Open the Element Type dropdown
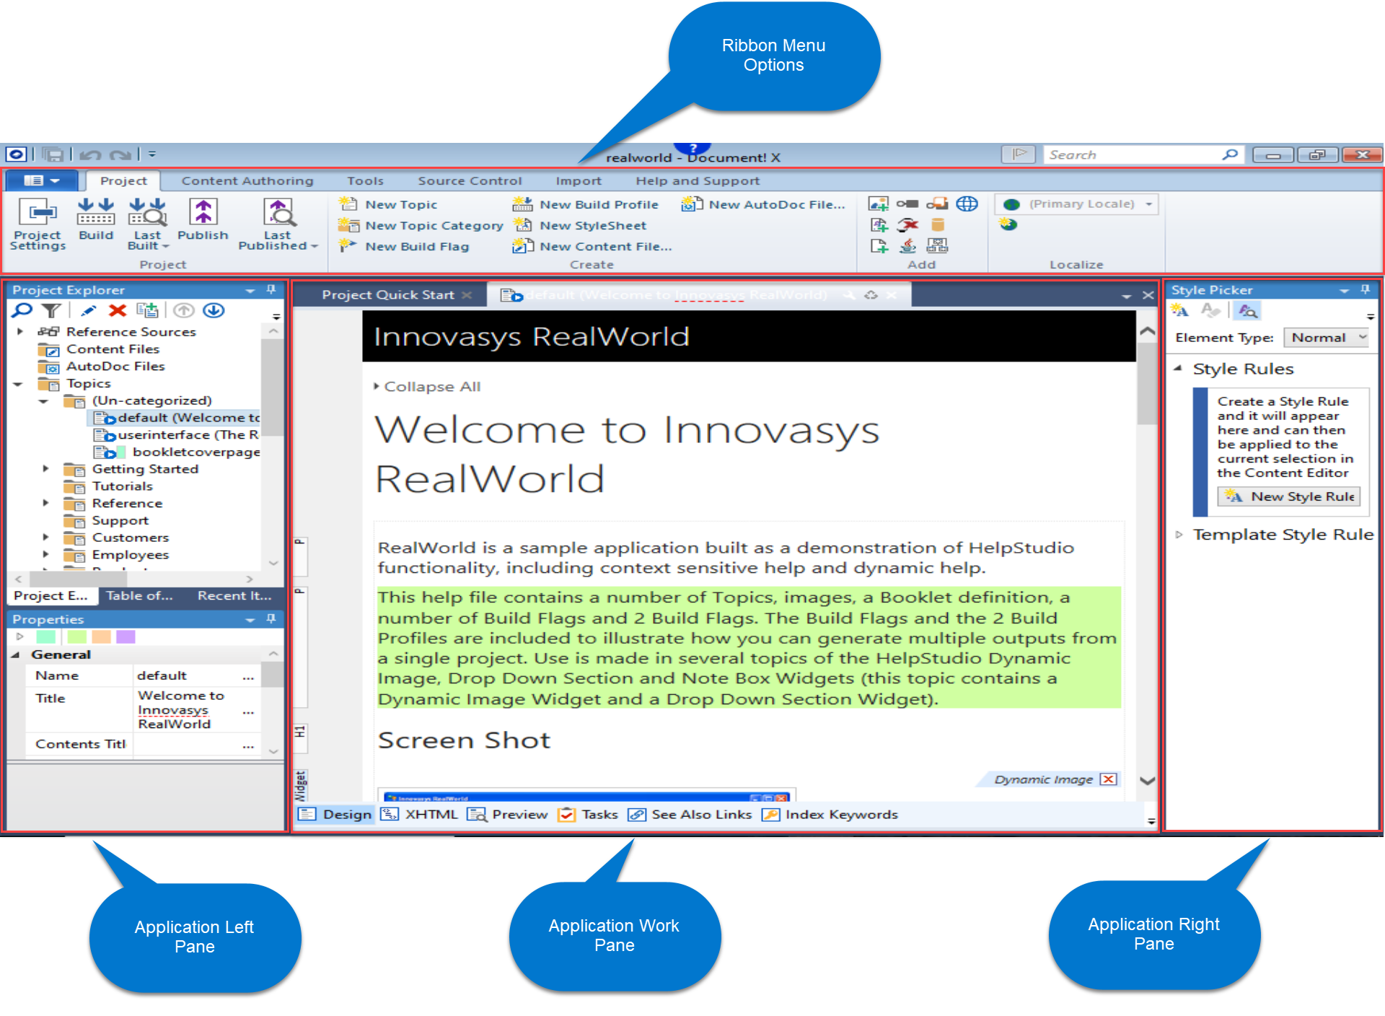This screenshot has height=1016, width=1385. point(1327,338)
